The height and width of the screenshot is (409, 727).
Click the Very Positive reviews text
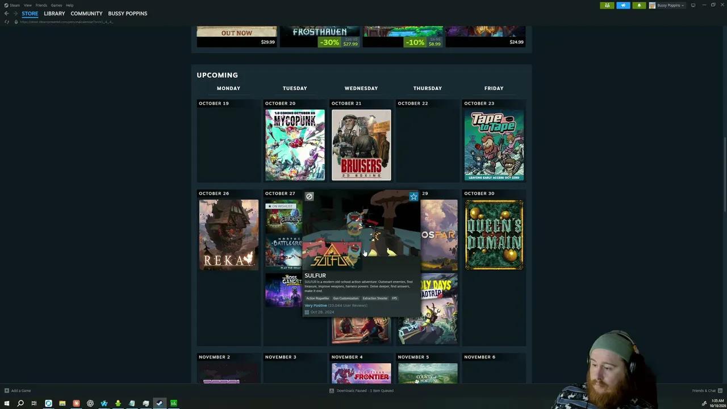[x=316, y=306]
